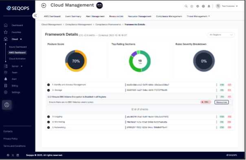The height and width of the screenshot is (160, 246).
Task: Select AWS Dashboard in the sidebar
Action: tap(17, 53)
